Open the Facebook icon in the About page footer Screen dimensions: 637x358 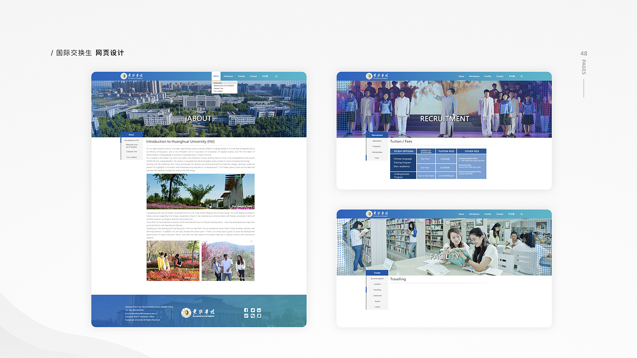coord(246,310)
